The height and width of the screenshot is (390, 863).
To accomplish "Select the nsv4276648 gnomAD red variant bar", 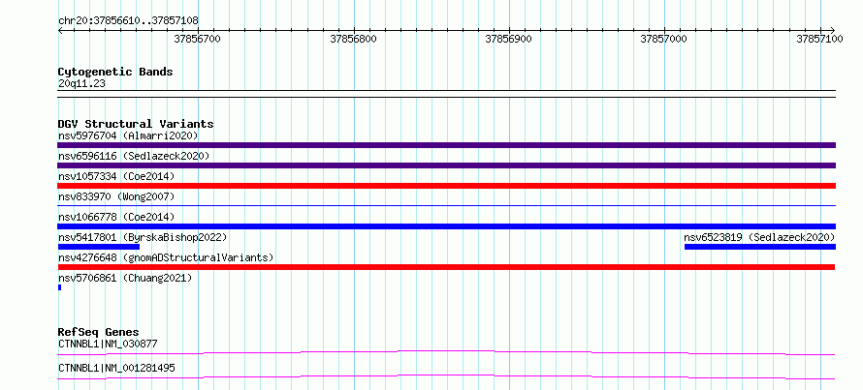I will pyautogui.click(x=446, y=267).
